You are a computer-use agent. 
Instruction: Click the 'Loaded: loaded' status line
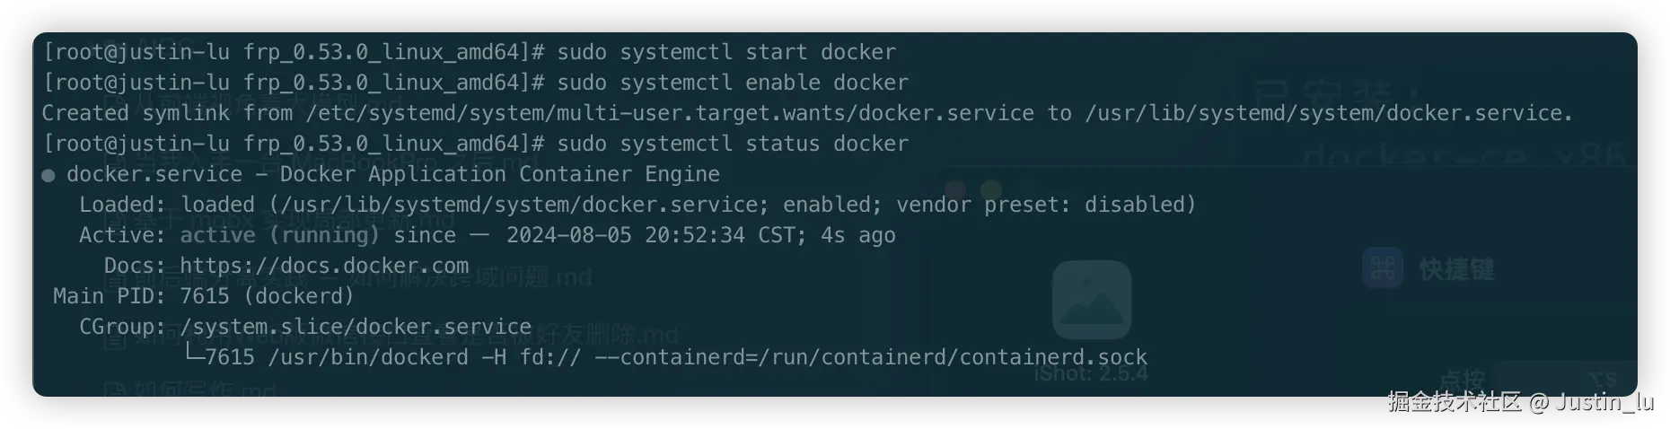coord(637,205)
